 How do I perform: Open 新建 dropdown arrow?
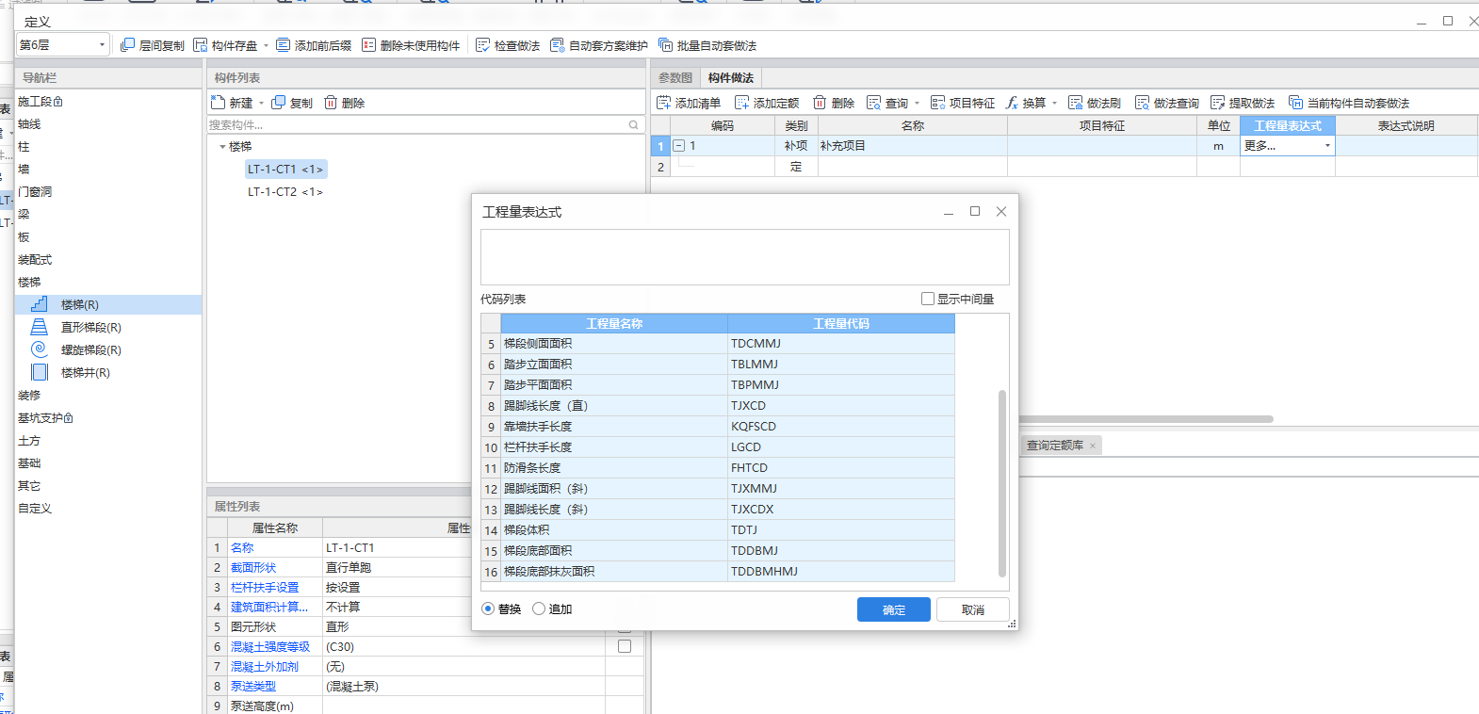[261, 103]
